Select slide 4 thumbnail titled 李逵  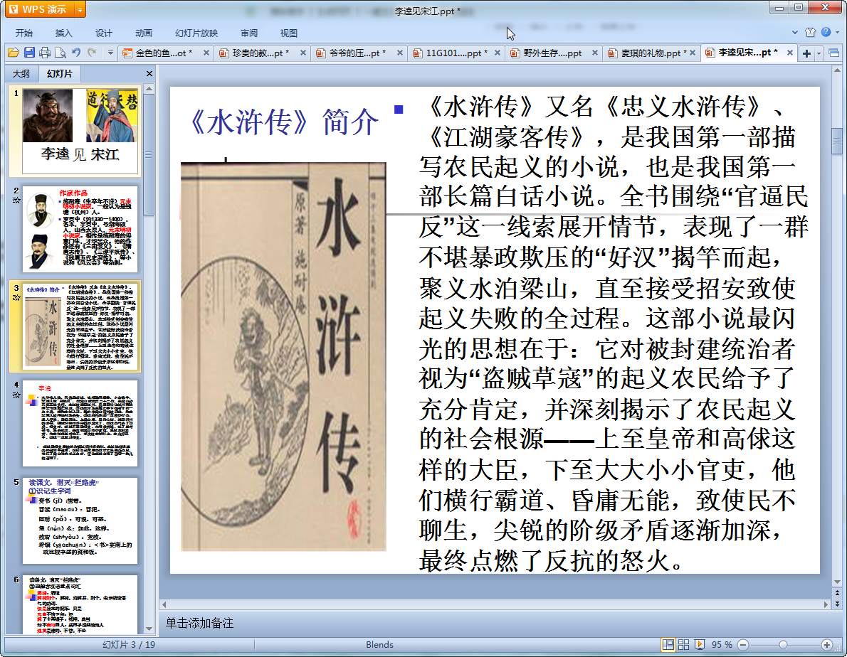80,424
